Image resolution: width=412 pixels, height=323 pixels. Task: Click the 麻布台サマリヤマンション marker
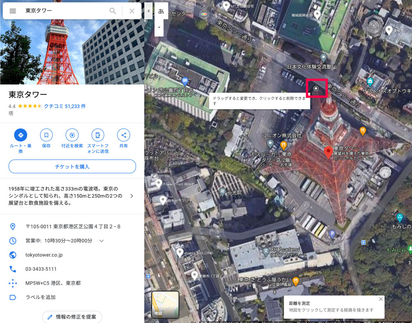coord(163,200)
